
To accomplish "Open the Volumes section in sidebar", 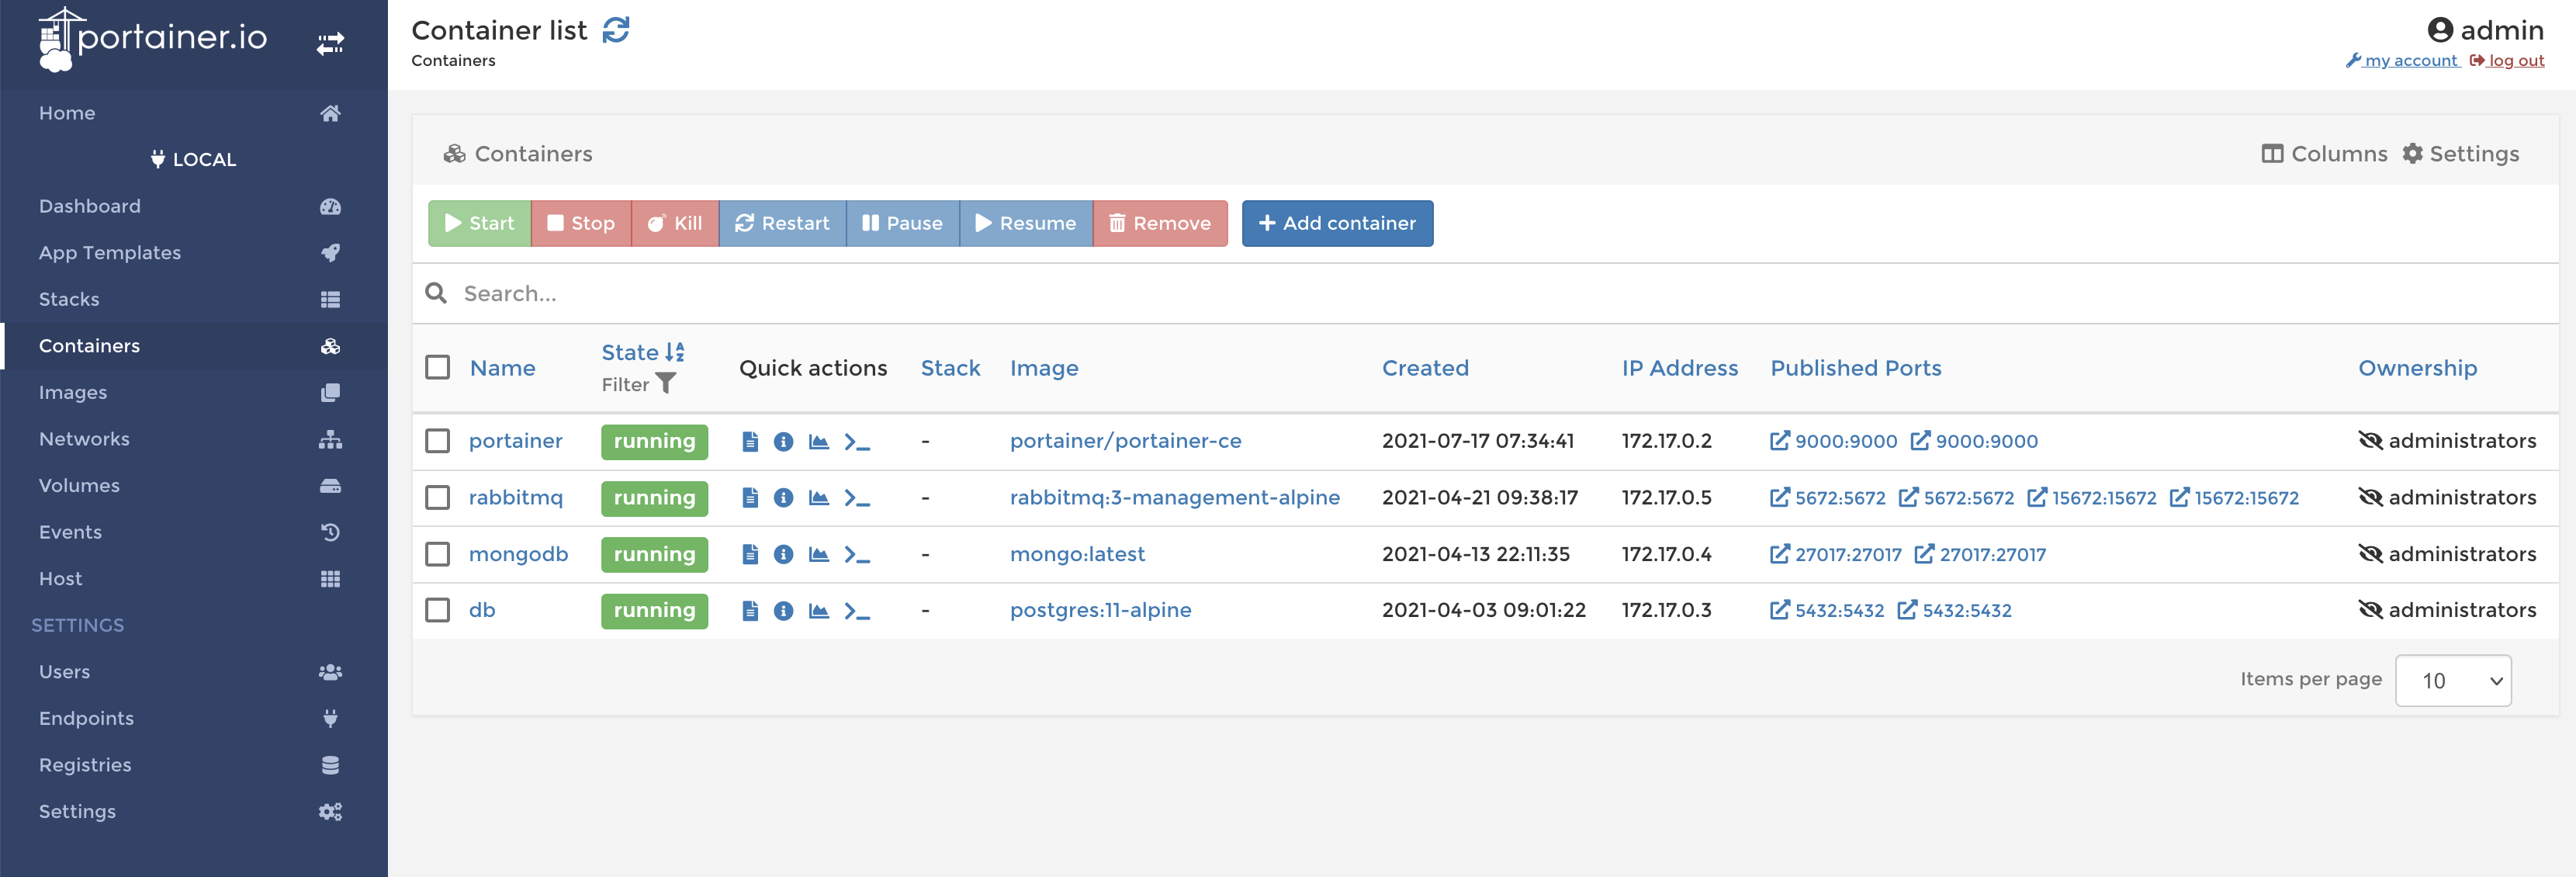I will click(78, 484).
